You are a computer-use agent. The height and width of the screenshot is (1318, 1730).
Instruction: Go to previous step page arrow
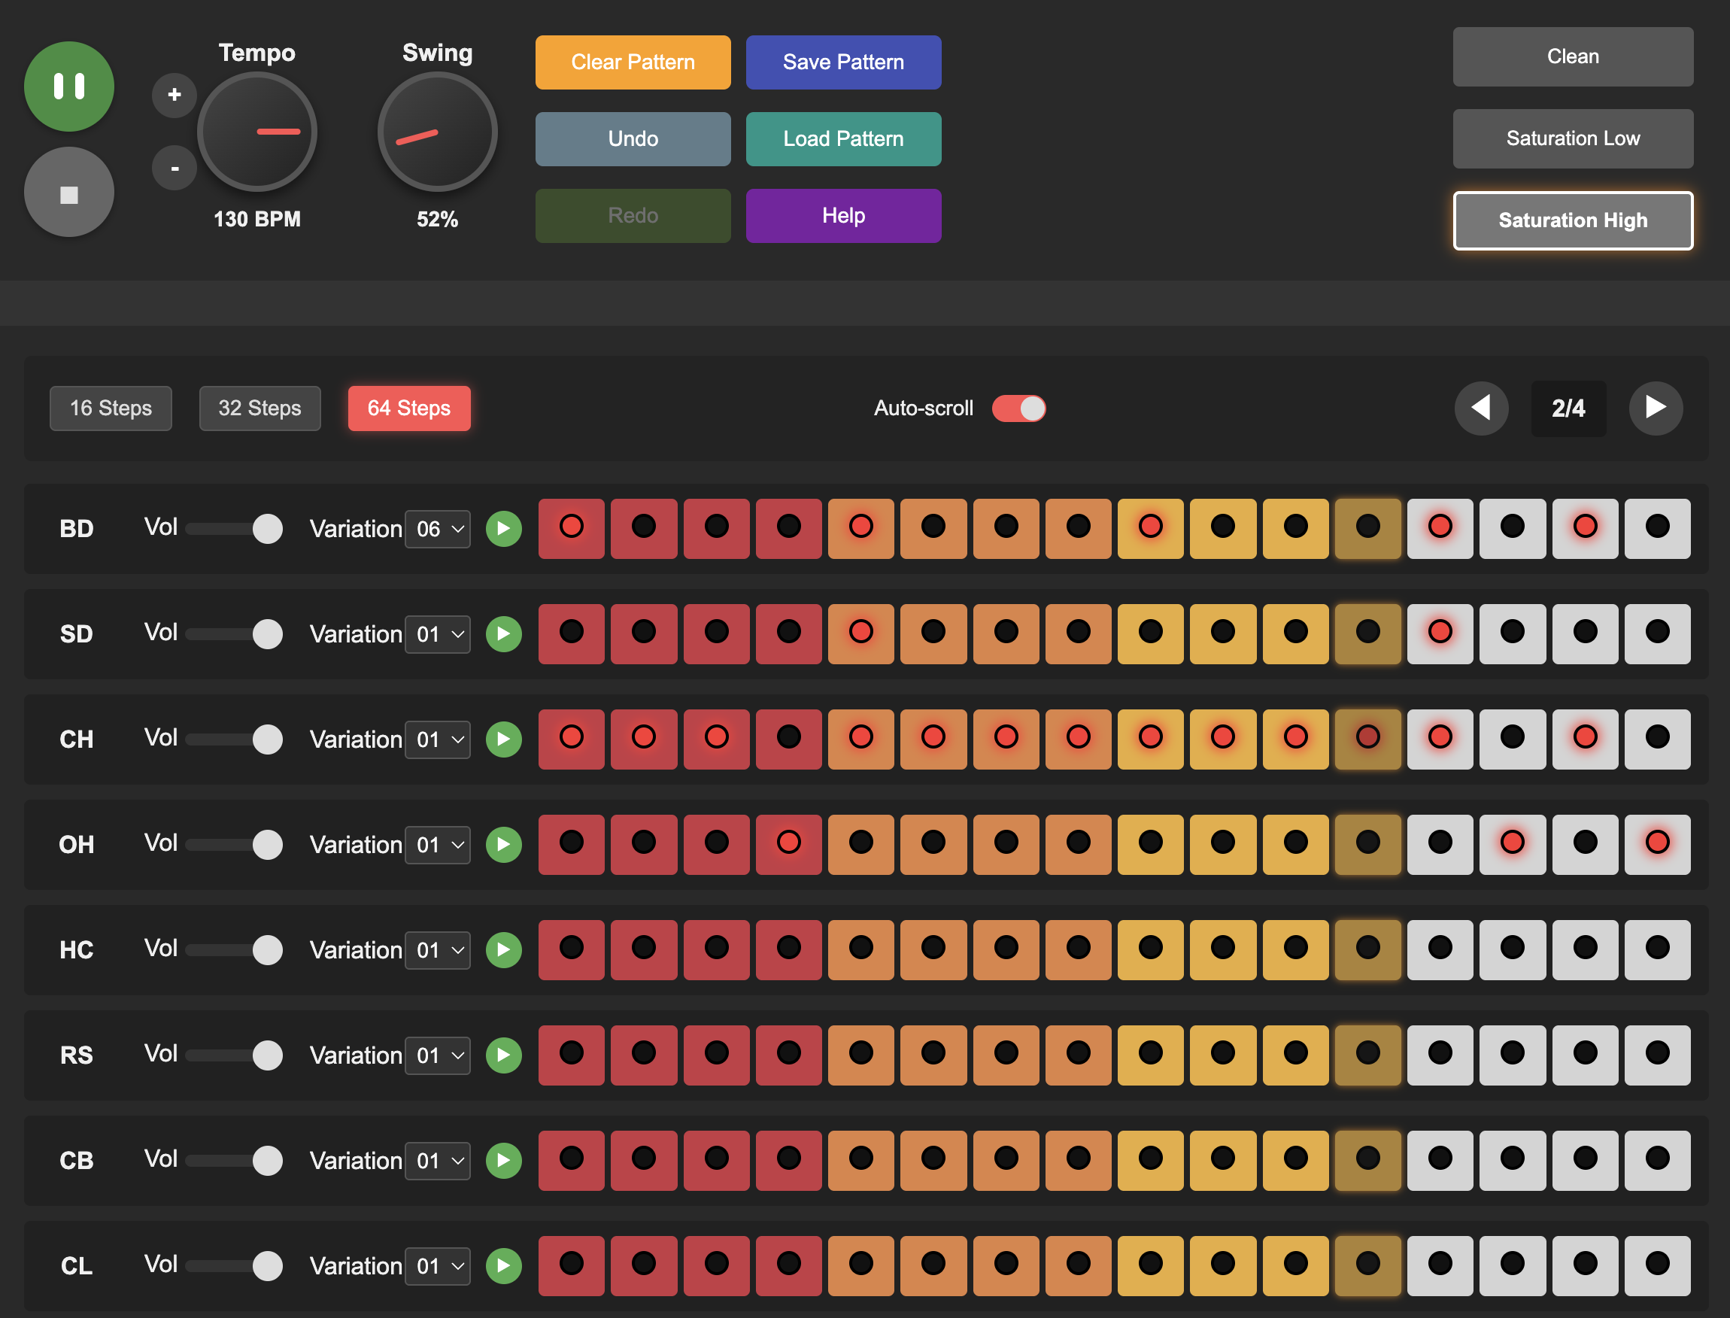(x=1480, y=408)
